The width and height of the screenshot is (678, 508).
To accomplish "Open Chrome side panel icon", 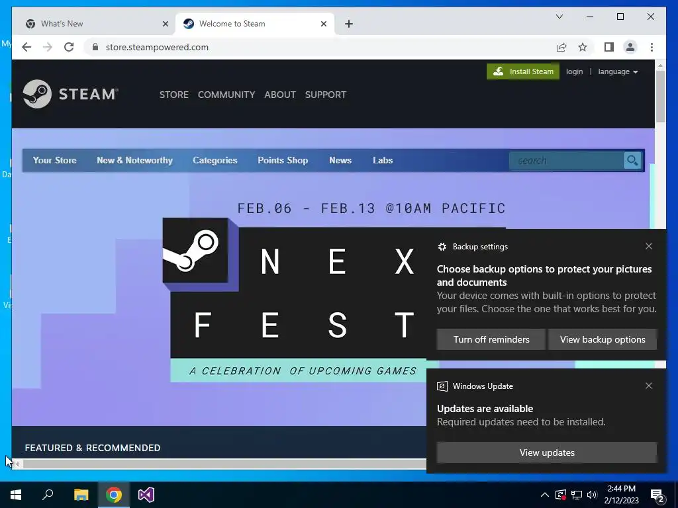I will point(609,47).
